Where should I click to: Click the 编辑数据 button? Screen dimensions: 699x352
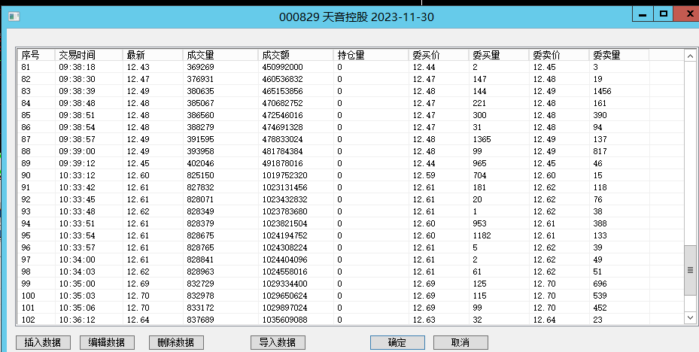[107, 342]
